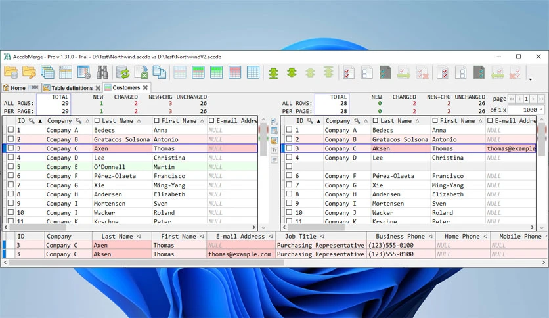This screenshot has height=318, width=549.
Task: Click the first empty-checkbox document icon
Action: coord(366,72)
